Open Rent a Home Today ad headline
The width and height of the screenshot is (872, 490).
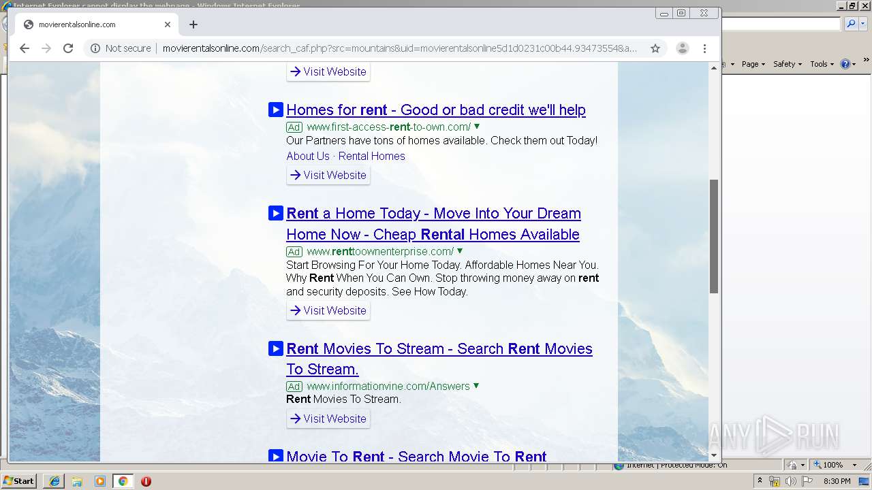tap(434, 224)
